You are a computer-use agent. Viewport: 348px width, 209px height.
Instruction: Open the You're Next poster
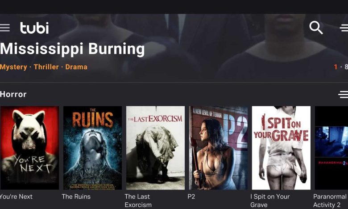click(29, 148)
